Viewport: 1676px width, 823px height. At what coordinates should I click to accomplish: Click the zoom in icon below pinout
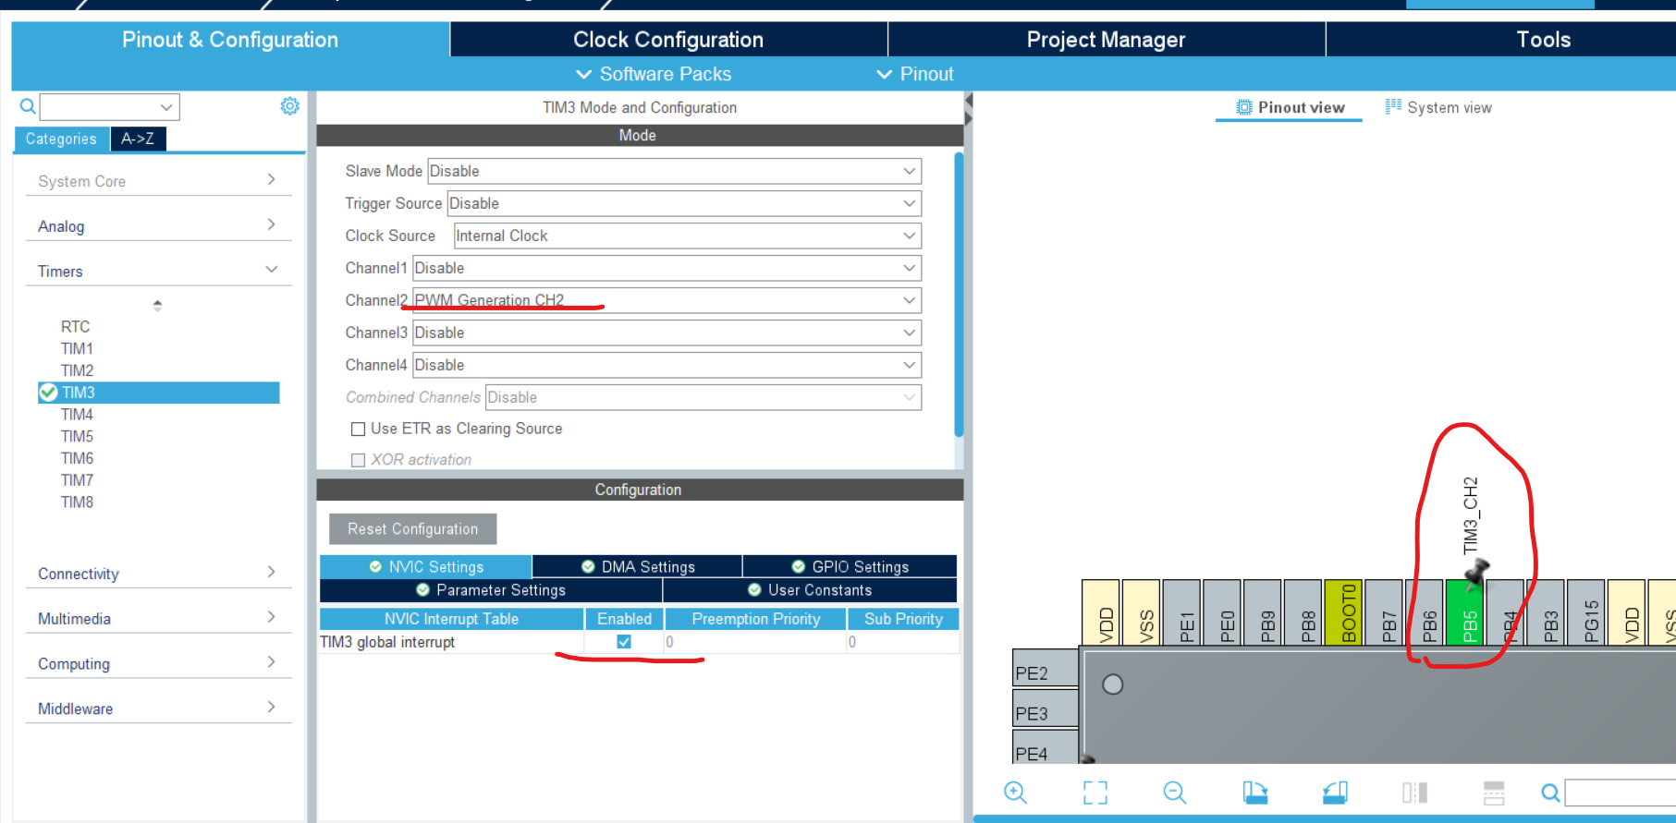click(1015, 793)
